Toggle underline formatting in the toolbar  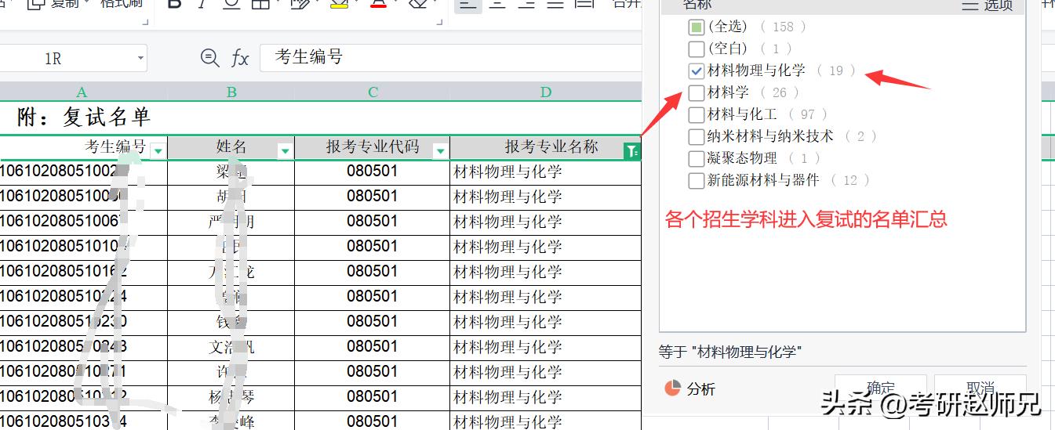coord(231,4)
